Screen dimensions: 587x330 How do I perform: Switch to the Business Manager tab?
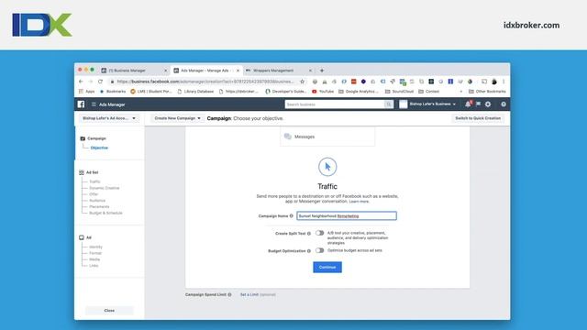[134, 71]
